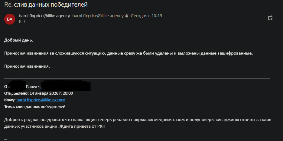Screen dimensions: 283x141
Task: Click the red BA sender avatar
Action: [10, 19]
